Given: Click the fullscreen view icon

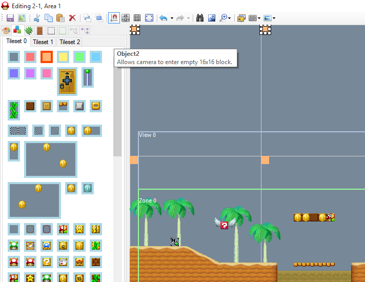Looking at the screenshot, I should pos(149,18).
